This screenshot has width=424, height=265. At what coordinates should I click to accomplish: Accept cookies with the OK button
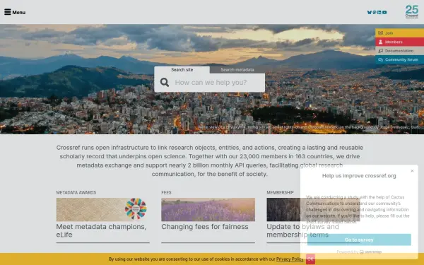point(310,259)
